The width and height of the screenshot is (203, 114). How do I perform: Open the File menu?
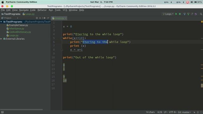click(3, 10)
